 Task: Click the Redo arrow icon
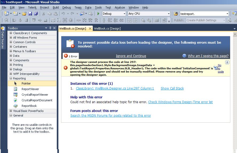pos(73,14)
